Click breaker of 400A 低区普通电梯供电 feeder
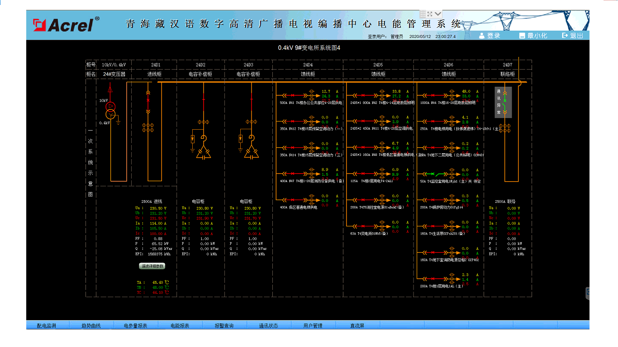The width and height of the screenshot is (618, 347). tap(293, 200)
